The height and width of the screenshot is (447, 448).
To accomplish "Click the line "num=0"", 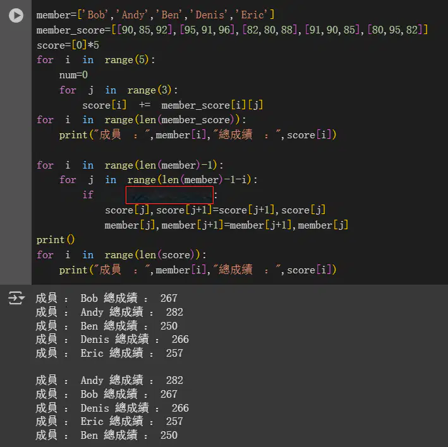I will point(73,75).
